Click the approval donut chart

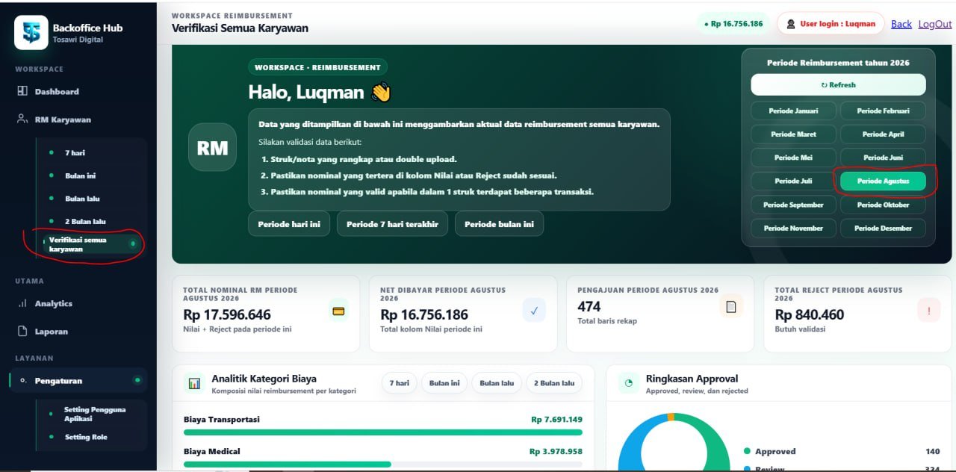coord(674,442)
